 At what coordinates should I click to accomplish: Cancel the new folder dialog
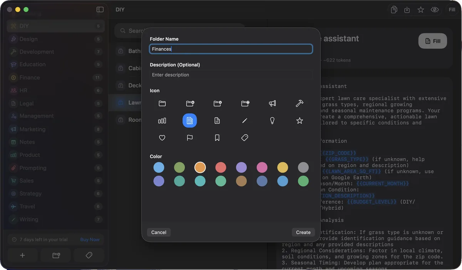coord(159,232)
